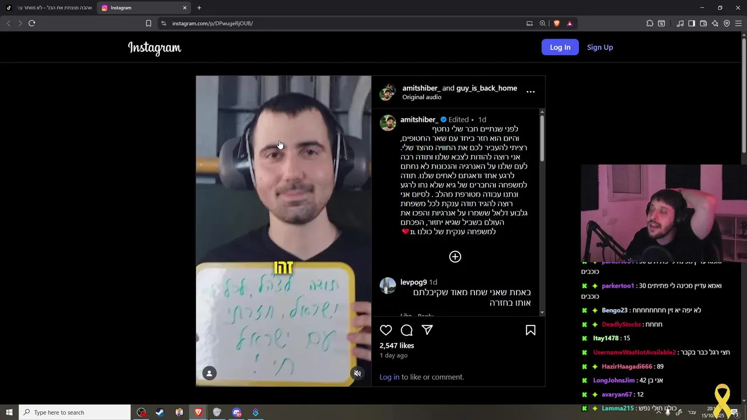Open the browser hamburger menu
Screen dimensions: 747x420
tap(738, 23)
